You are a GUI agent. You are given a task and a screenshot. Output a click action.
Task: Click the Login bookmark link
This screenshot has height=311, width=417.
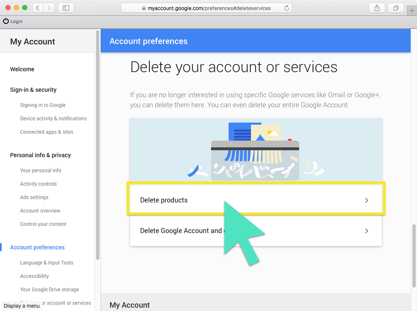click(16, 21)
